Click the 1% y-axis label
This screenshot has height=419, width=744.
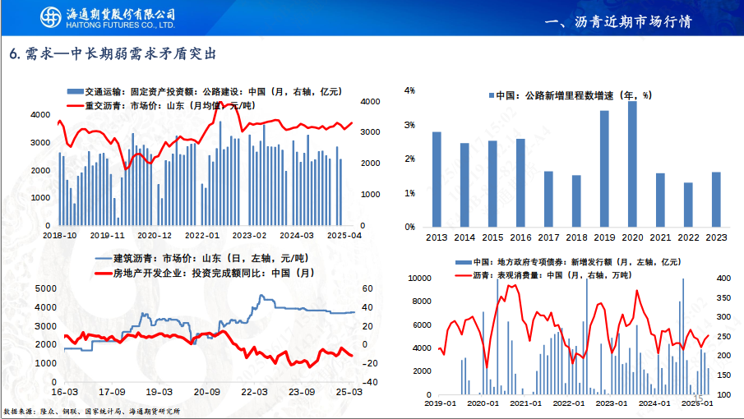[409, 193]
